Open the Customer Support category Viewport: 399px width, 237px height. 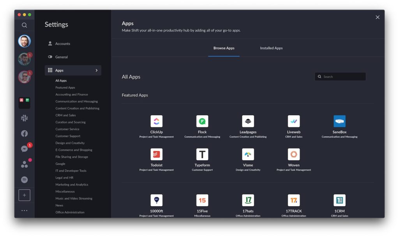click(x=68, y=136)
